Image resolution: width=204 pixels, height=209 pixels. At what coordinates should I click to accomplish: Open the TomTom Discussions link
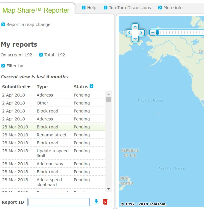point(127,8)
